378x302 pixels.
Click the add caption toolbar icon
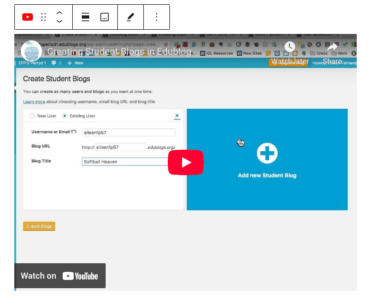(105, 17)
